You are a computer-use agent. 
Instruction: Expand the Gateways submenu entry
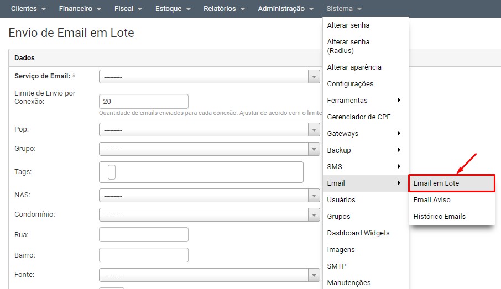click(x=363, y=134)
